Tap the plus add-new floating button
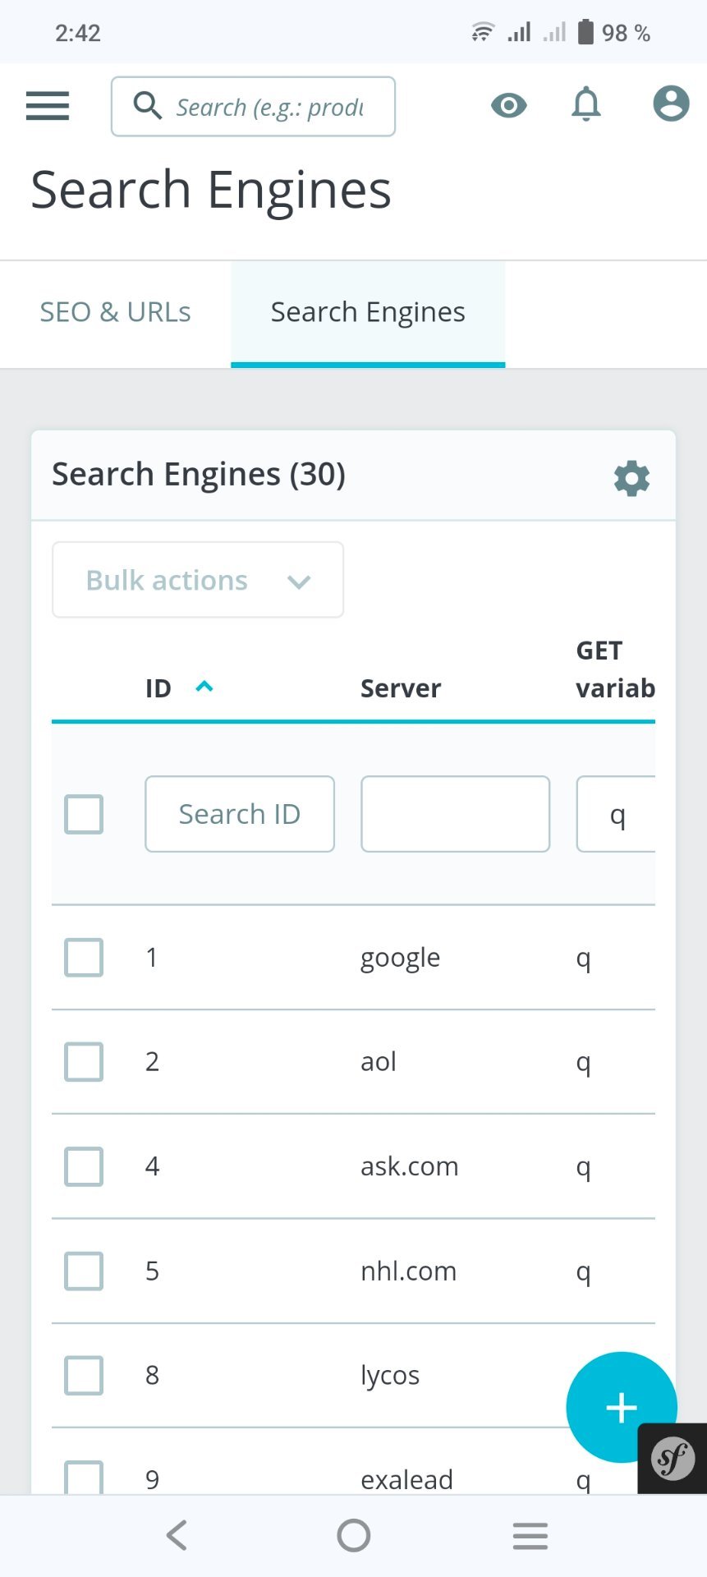 coord(622,1407)
